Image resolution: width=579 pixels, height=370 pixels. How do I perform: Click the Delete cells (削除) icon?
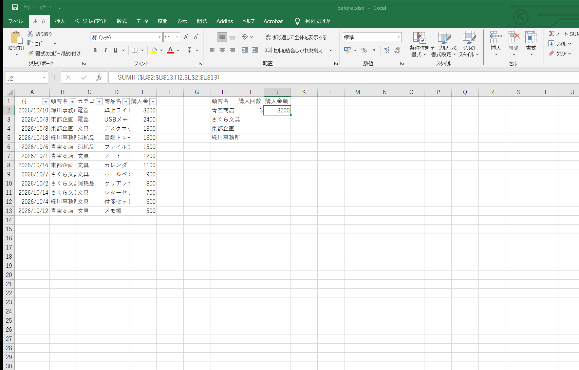coord(513,37)
